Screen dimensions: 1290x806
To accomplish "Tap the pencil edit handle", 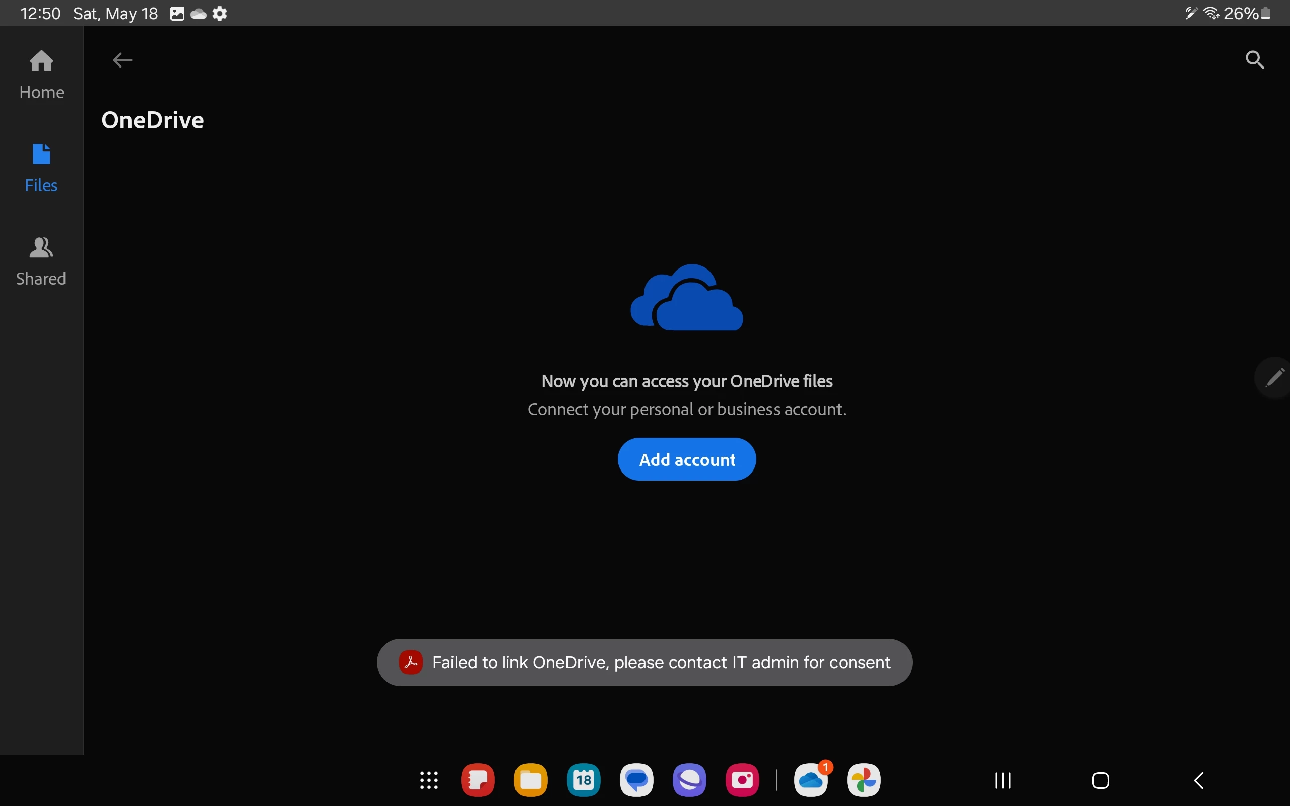I will [x=1274, y=377].
